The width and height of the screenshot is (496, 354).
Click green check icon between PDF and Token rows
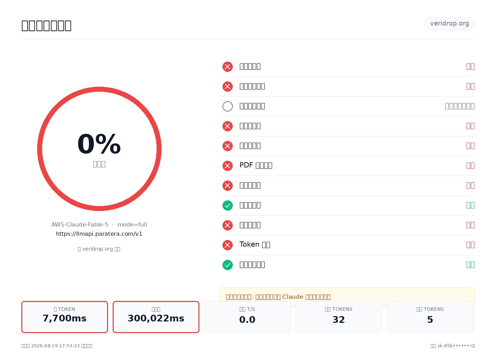pyautogui.click(x=227, y=205)
